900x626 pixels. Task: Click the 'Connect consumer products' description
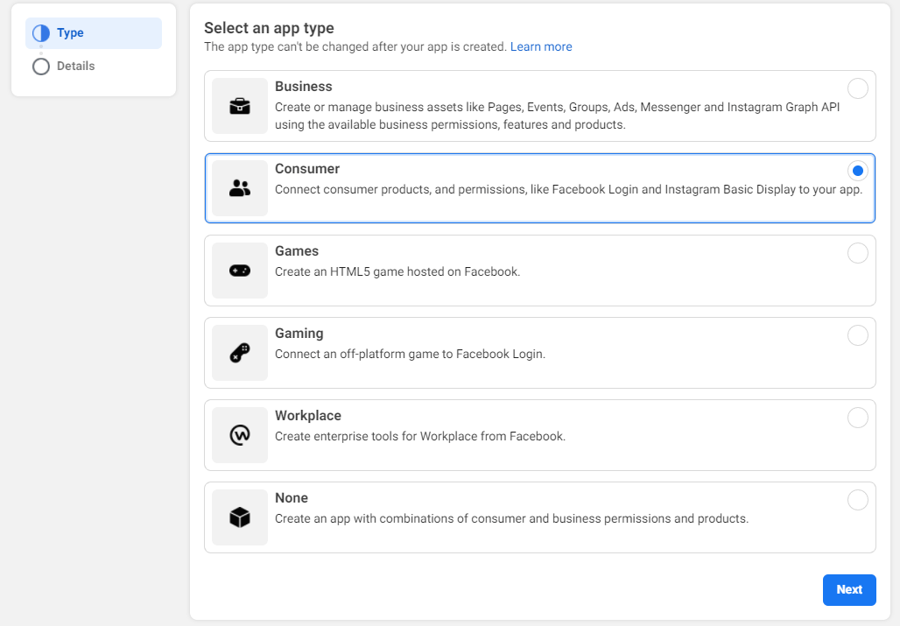568,189
